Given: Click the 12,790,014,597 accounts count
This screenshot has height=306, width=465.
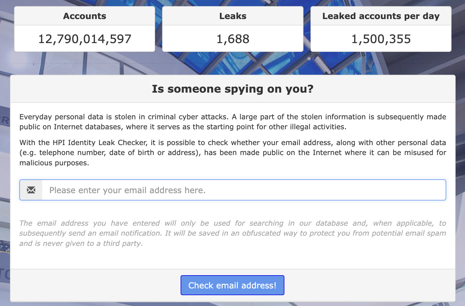Looking at the screenshot, I should coord(85,39).
